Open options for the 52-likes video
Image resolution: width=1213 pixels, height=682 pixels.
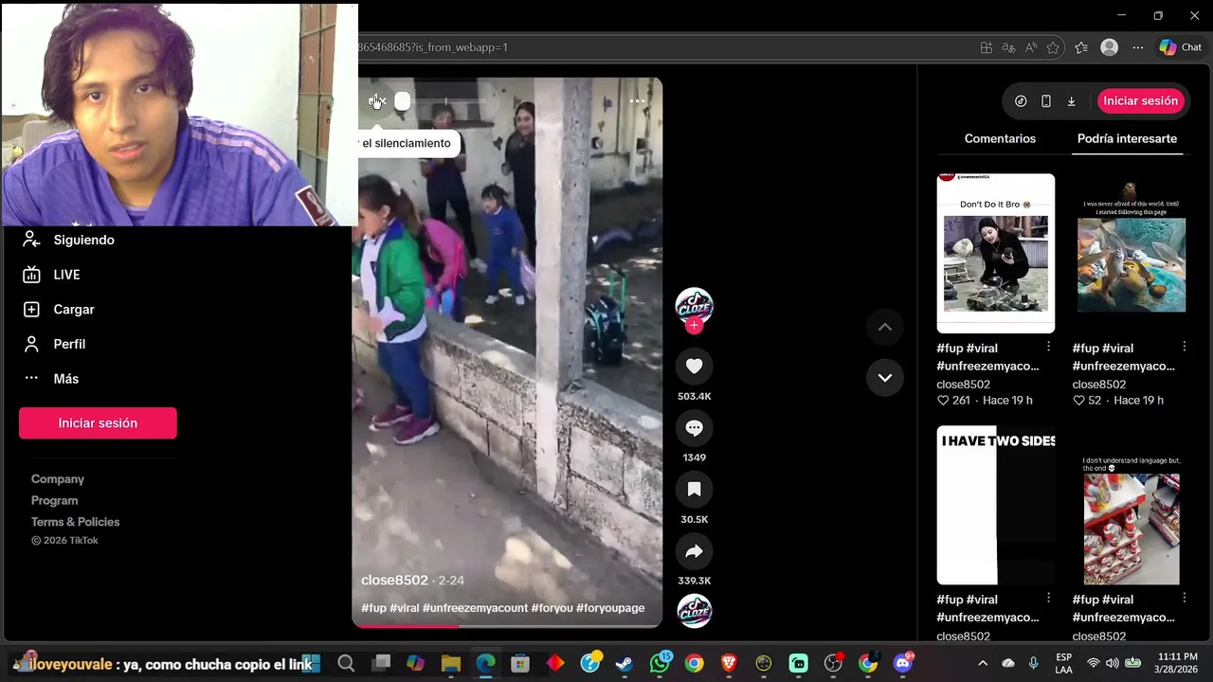click(1184, 347)
